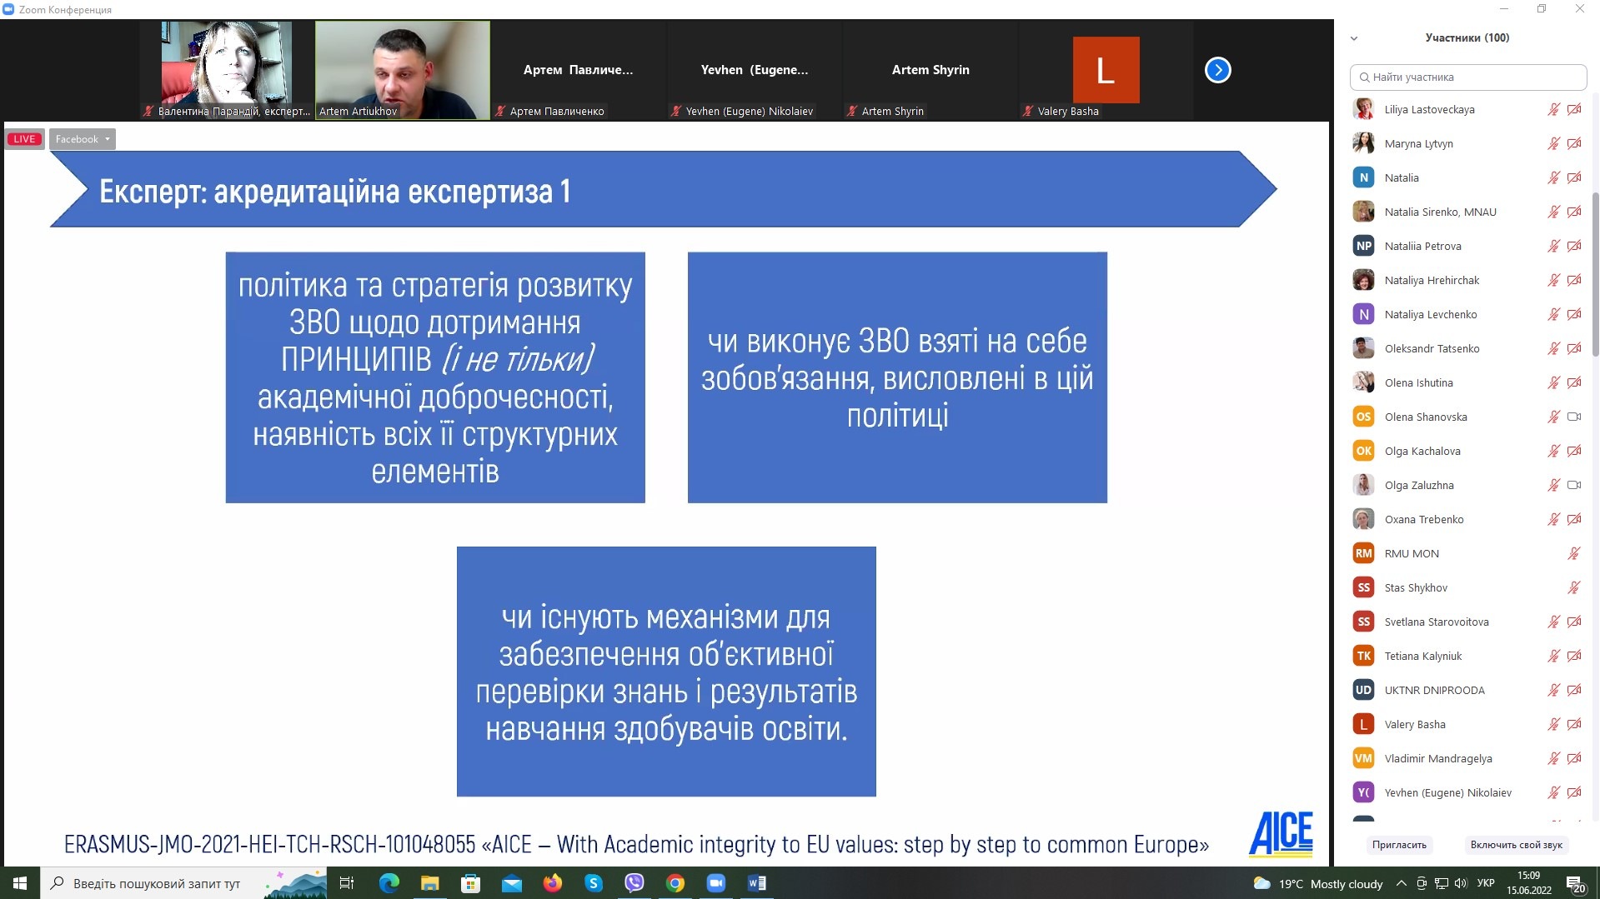Select Stas Shykhov in participants list
The image size is (1600, 899).
(1416, 587)
